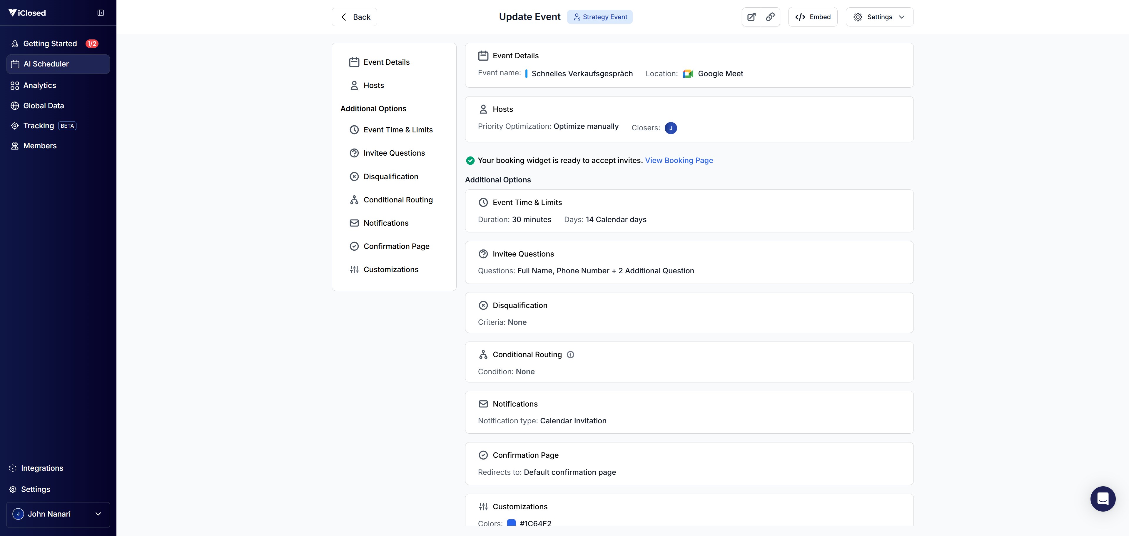Image resolution: width=1129 pixels, height=536 pixels.
Task: Open the Embed options
Action: [x=813, y=17]
